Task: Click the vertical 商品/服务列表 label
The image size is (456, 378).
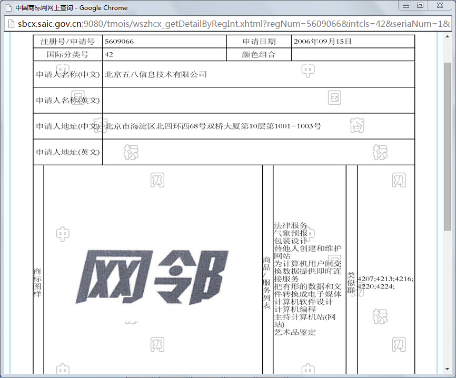Action: 266,283
